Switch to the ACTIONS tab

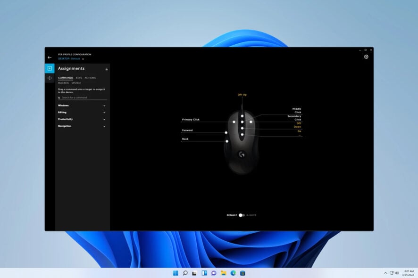tap(90, 78)
